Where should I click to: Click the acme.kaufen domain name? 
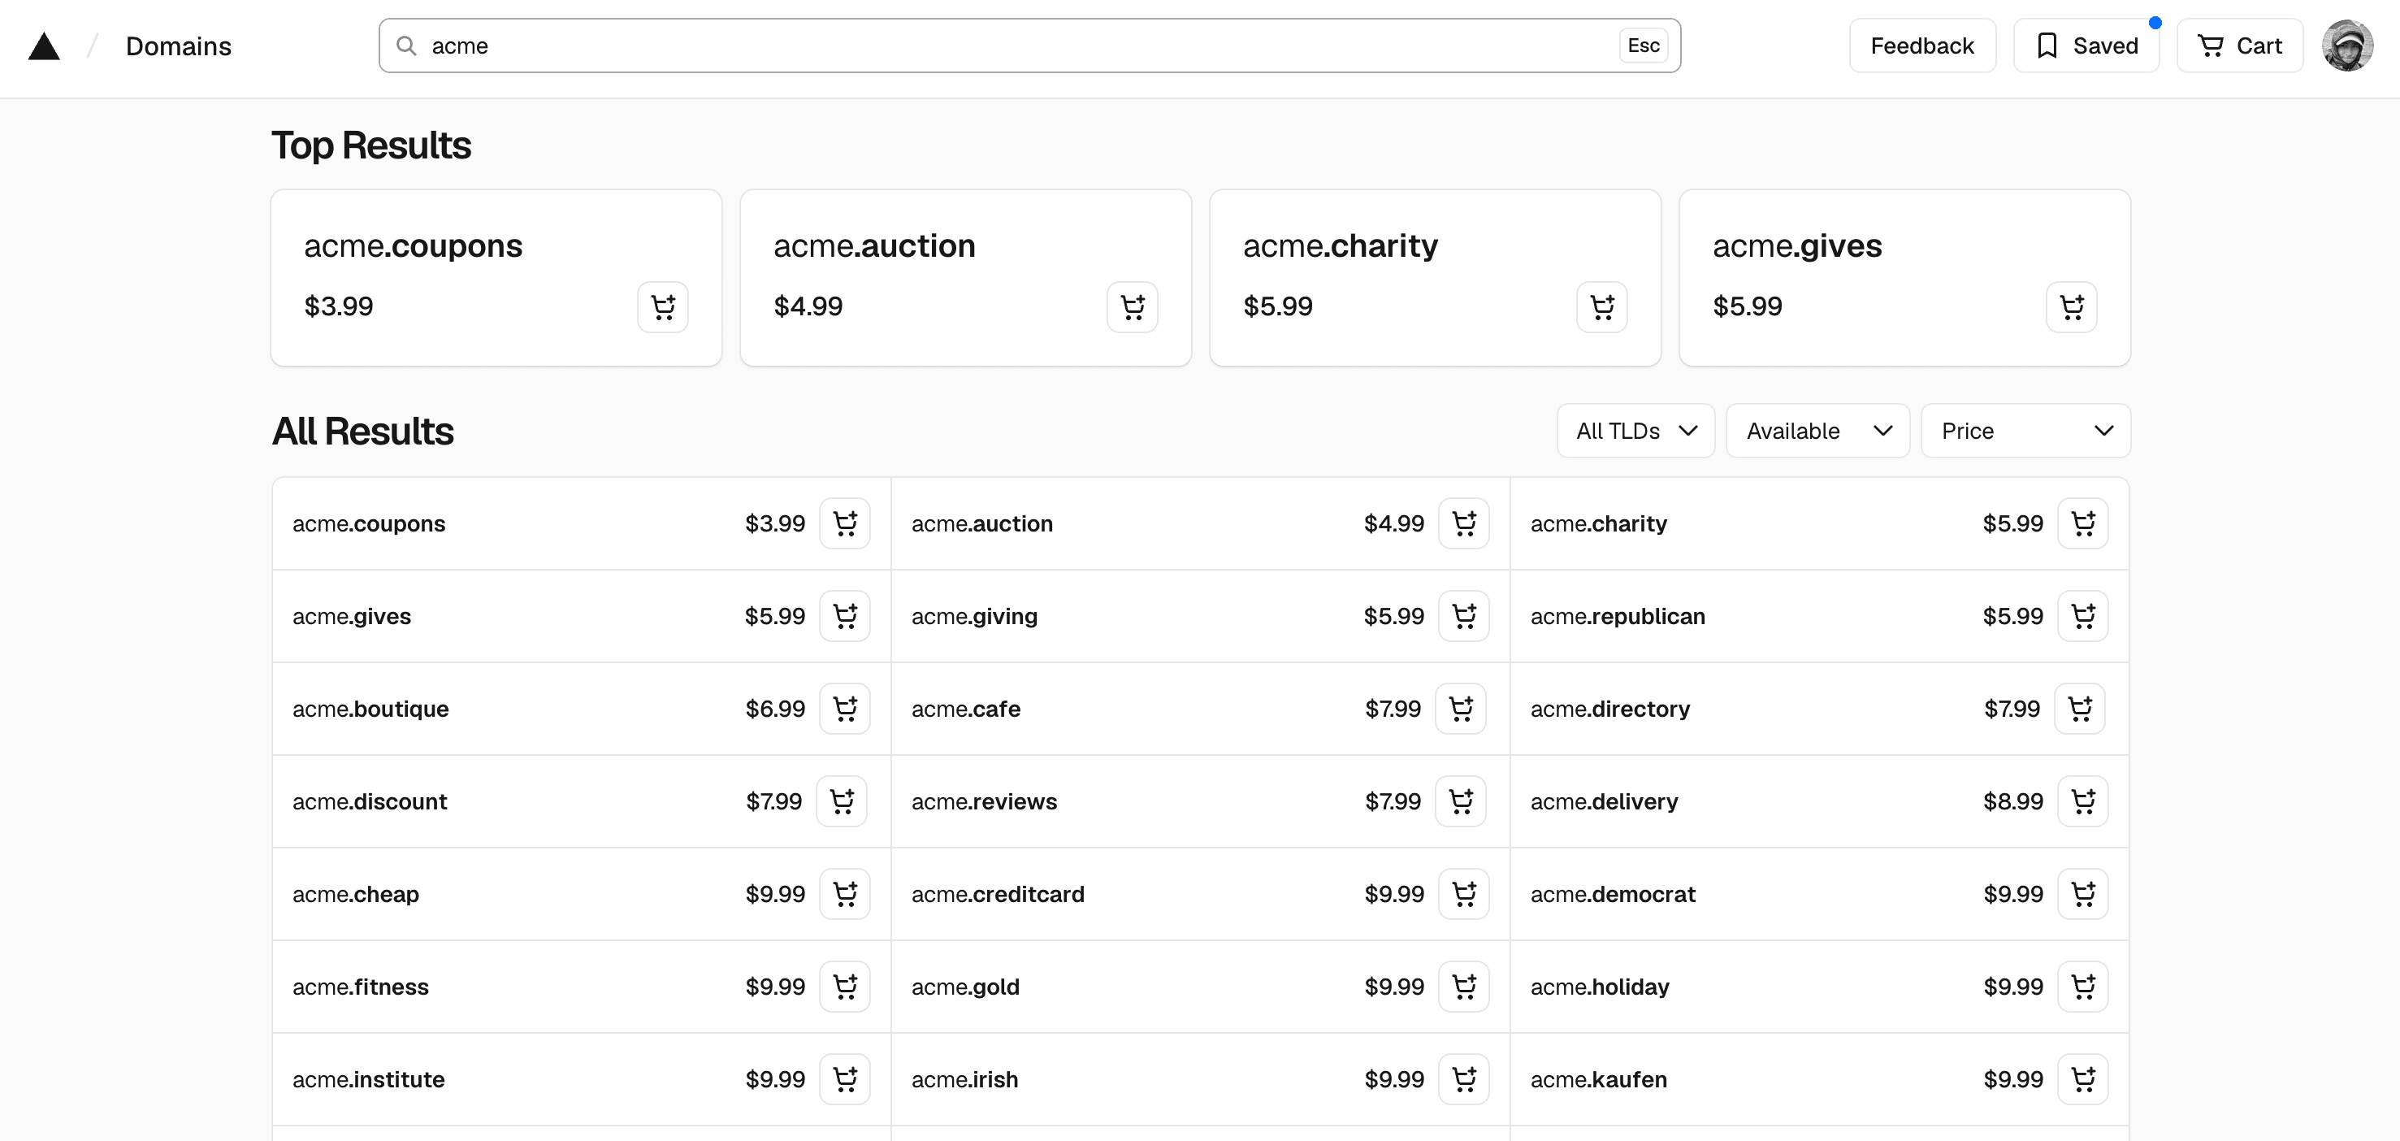click(1599, 1078)
